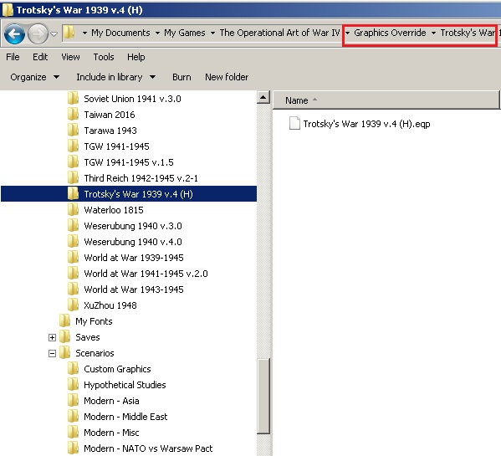
Task: Click the Custom Graphics folder icon
Action: point(73,369)
